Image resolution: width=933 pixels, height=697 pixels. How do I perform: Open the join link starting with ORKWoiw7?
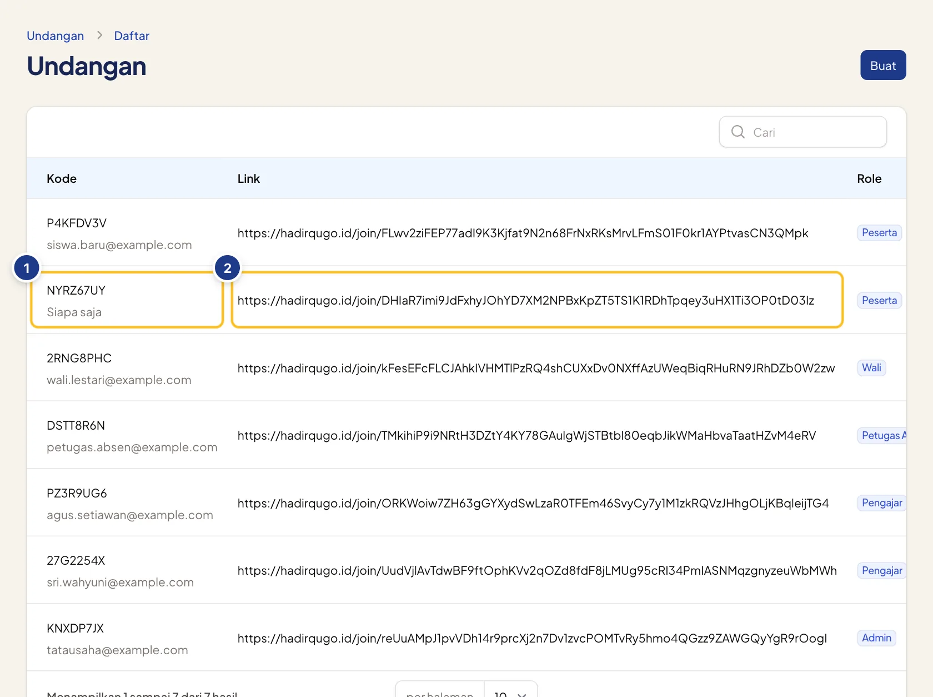(x=533, y=504)
